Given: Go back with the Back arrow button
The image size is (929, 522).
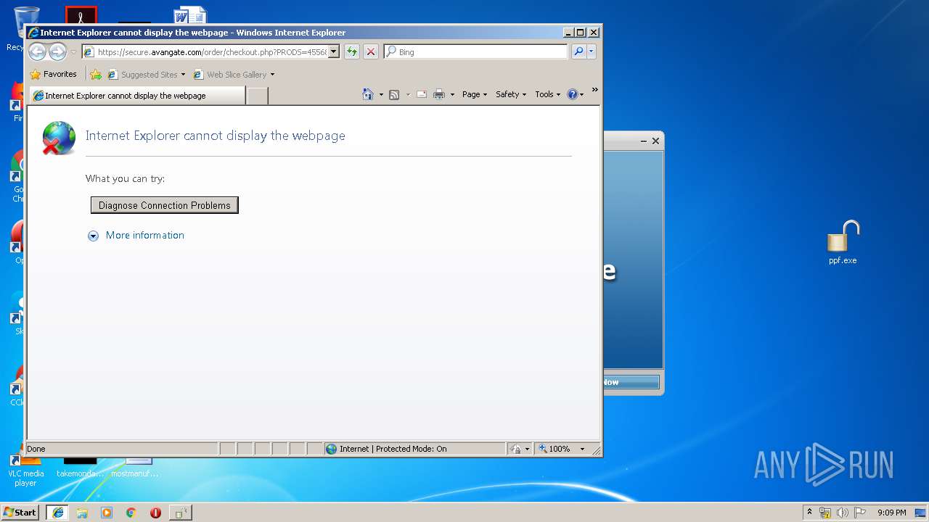Looking at the screenshot, I should click(x=37, y=51).
